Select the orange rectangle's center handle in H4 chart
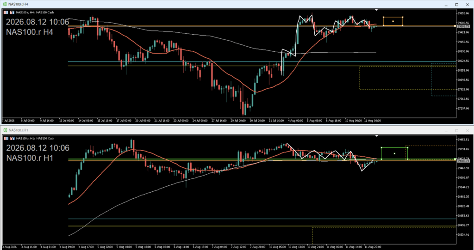474x250 pixels. [x=393, y=21]
